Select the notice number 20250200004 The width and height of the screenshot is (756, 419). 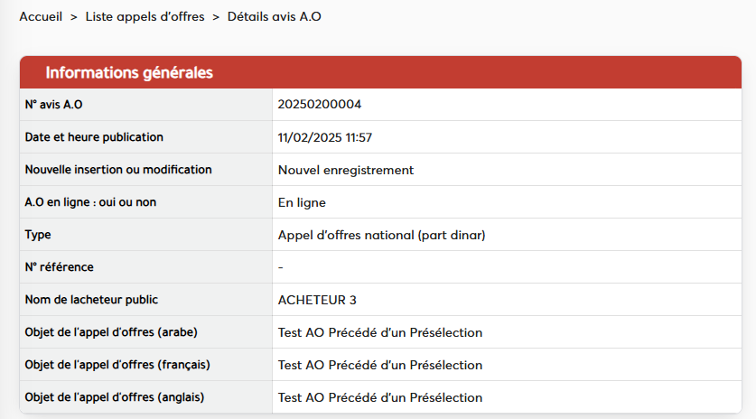pyautogui.click(x=320, y=105)
